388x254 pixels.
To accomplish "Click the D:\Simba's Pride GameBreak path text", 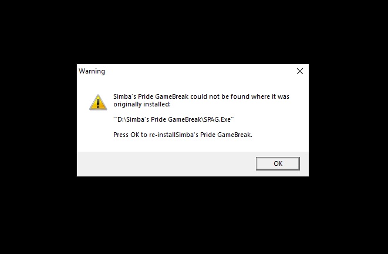I will (x=174, y=119).
